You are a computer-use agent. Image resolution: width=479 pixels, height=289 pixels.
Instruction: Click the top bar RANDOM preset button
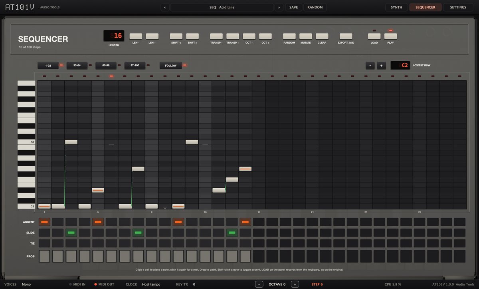click(315, 7)
